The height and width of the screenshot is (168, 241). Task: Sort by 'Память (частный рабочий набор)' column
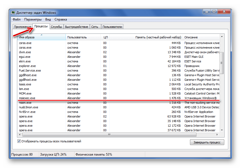pos(146,37)
